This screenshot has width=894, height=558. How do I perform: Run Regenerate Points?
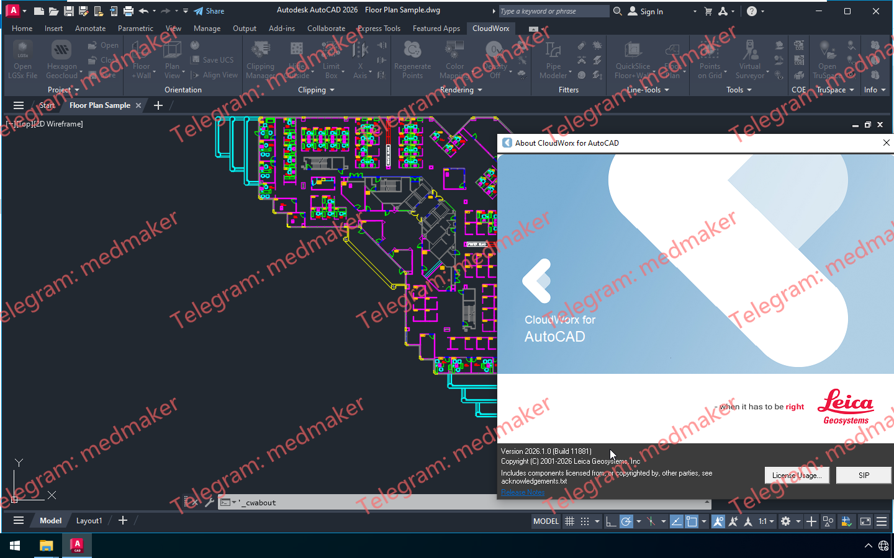pos(412,60)
